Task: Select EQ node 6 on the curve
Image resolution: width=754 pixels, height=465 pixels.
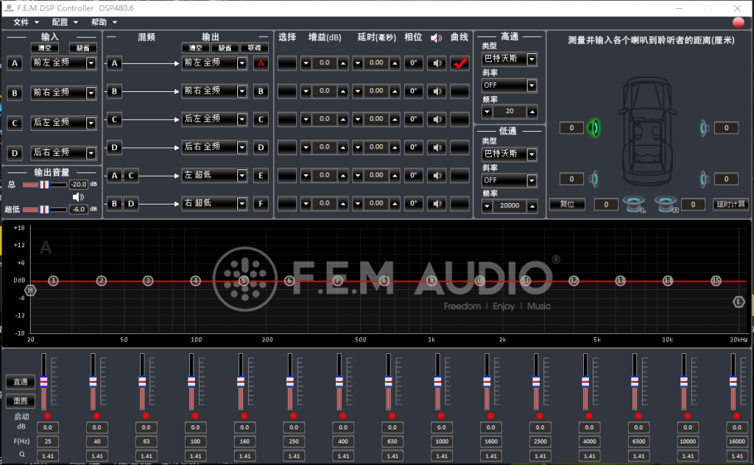Action: coord(289,280)
